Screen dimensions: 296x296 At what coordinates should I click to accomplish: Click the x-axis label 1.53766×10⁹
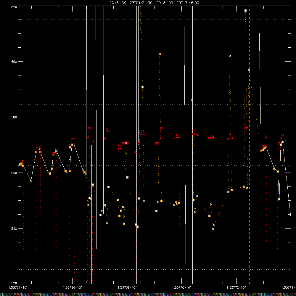pos(73,287)
